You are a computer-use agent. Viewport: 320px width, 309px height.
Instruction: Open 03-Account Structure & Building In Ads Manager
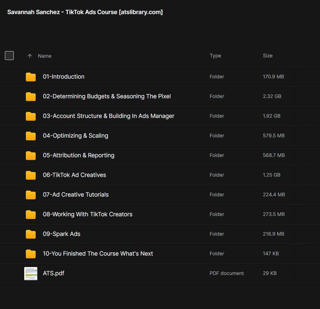tap(109, 116)
